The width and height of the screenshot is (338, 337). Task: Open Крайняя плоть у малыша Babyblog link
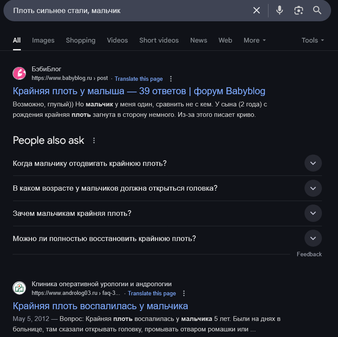[139, 91]
